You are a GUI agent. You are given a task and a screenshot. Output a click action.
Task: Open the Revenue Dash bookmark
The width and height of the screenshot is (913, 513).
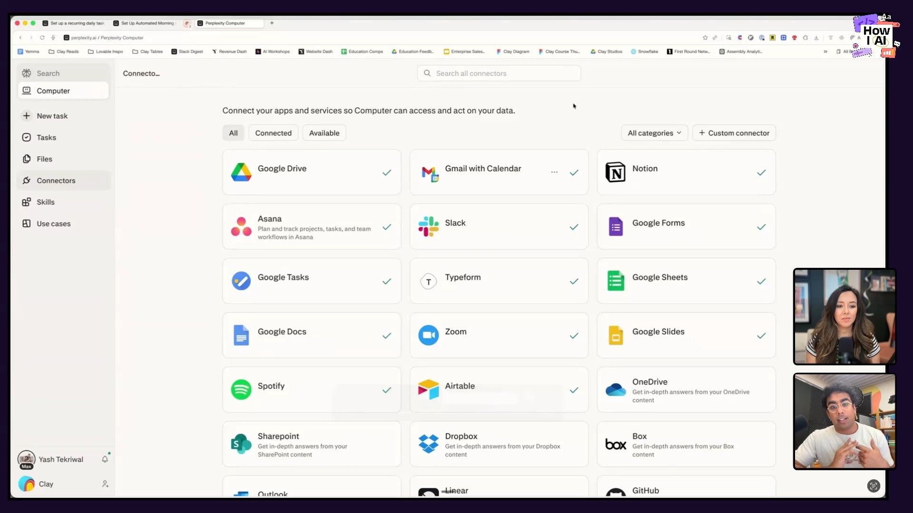pyautogui.click(x=229, y=51)
